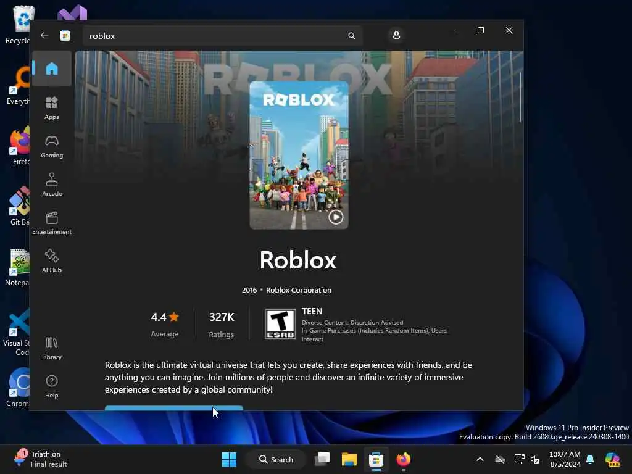The image size is (632, 474).
Task: Open the Copilot preview icon
Action: (613, 459)
